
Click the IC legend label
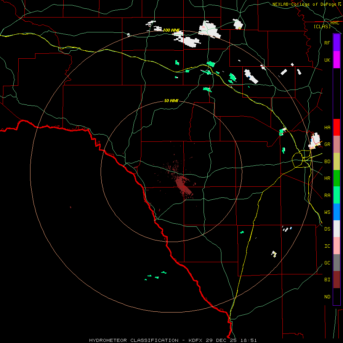tap(327, 246)
